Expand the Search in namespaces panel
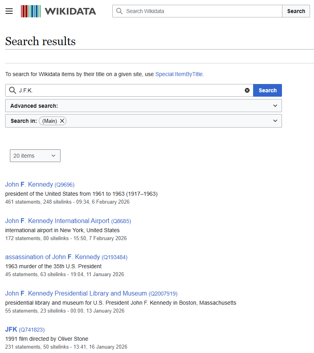 tap(275, 121)
